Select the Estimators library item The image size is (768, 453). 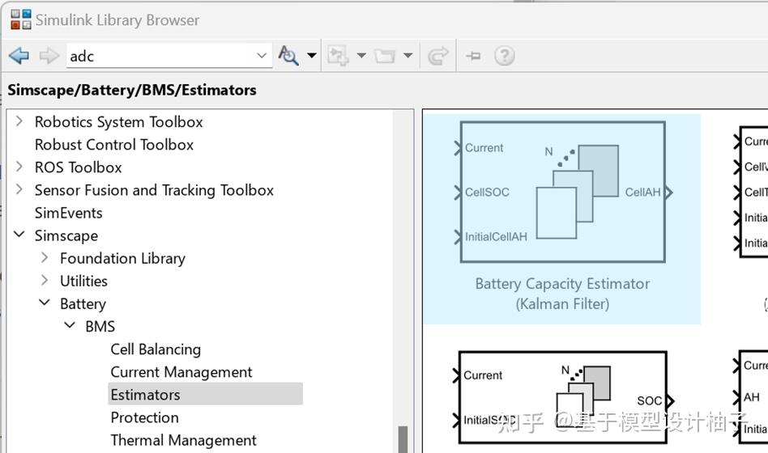tap(205, 394)
